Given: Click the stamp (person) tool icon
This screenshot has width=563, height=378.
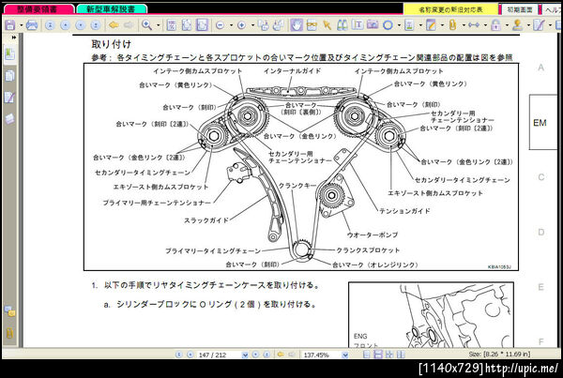Looking at the screenshot, I should (517, 25).
